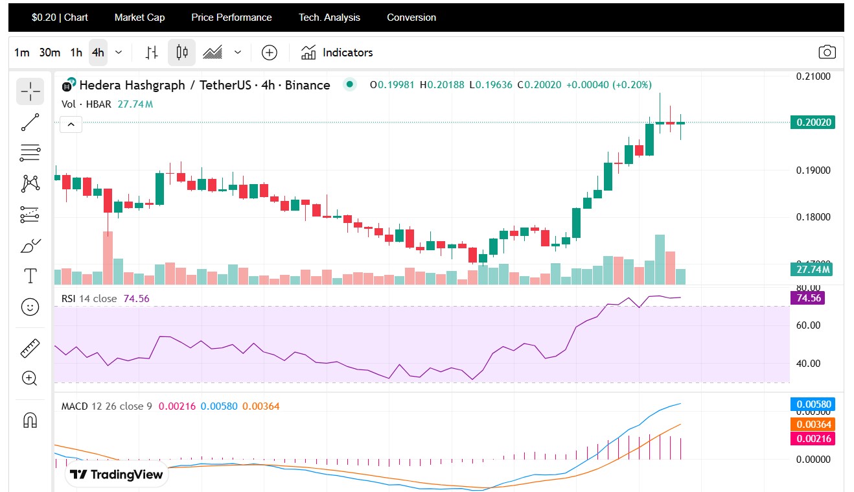This screenshot has height=492, width=854.
Task: Click the Hedera H symbol logo
Action: tap(68, 85)
